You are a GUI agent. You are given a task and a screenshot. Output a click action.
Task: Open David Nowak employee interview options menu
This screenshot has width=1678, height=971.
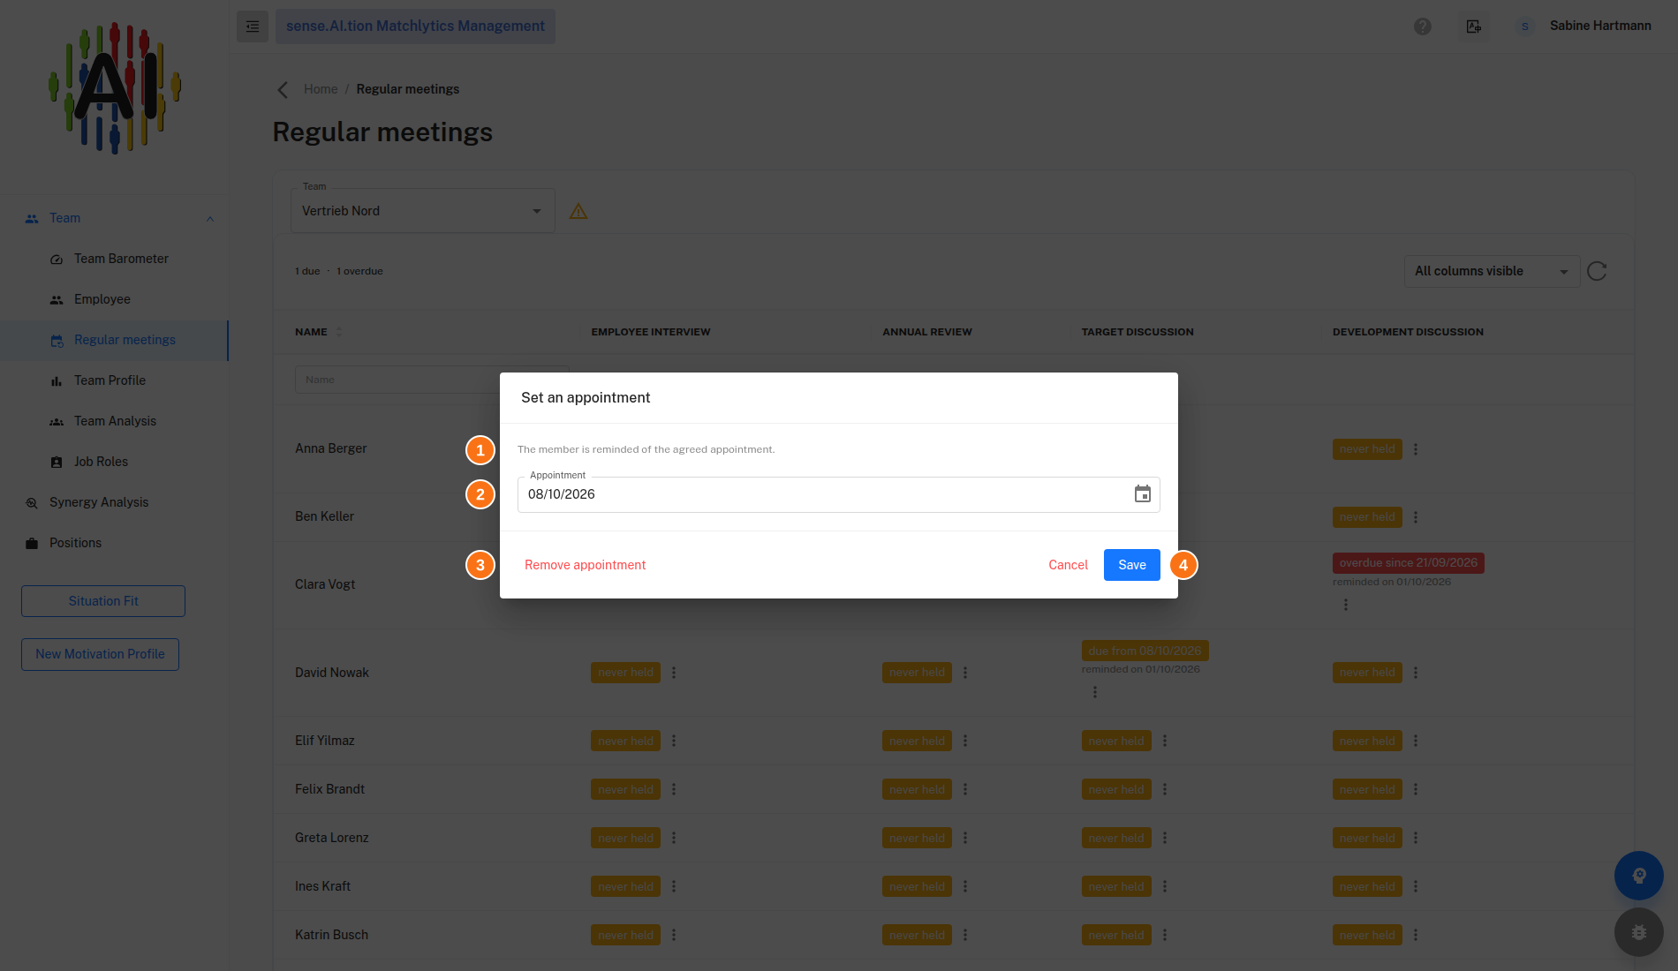tap(674, 673)
